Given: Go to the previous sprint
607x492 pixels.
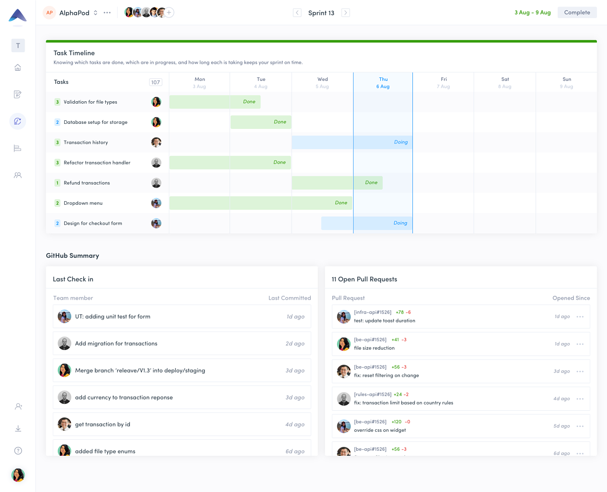Looking at the screenshot, I should (297, 13).
